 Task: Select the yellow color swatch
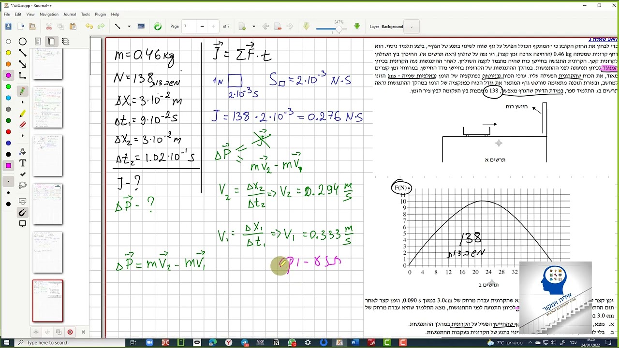point(8,53)
